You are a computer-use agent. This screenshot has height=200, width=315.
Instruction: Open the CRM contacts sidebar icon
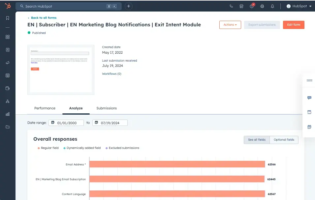8,50
